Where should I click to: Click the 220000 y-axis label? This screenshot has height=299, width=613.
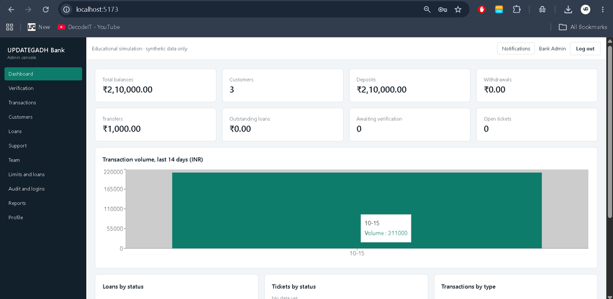(x=113, y=172)
